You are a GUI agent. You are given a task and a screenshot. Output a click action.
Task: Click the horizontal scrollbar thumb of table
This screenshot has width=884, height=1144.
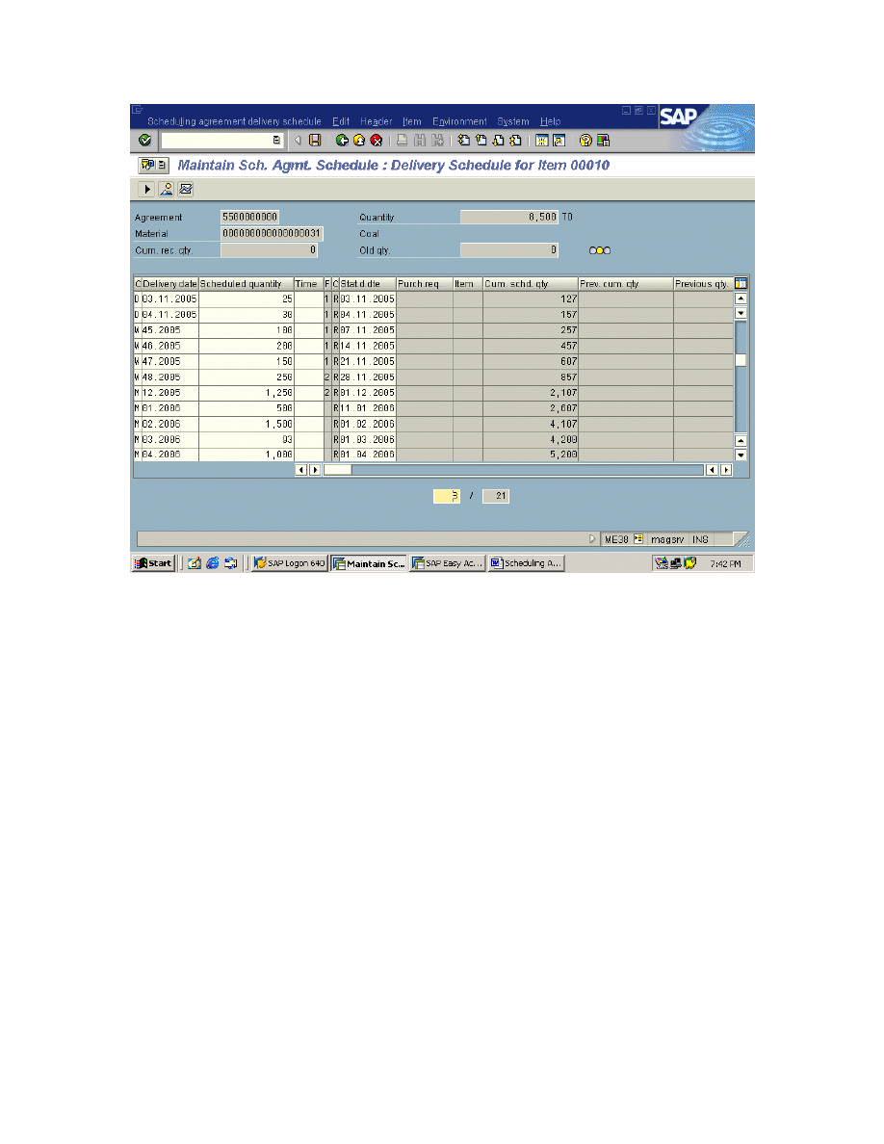pyautogui.click(x=337, y=470)
